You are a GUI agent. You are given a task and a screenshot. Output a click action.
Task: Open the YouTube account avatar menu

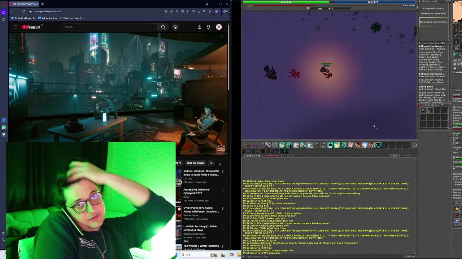pos(219,27)
